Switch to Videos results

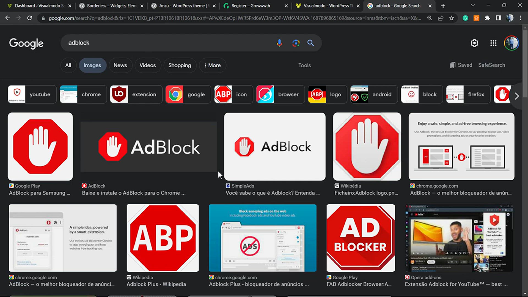[x=147, y=65]
